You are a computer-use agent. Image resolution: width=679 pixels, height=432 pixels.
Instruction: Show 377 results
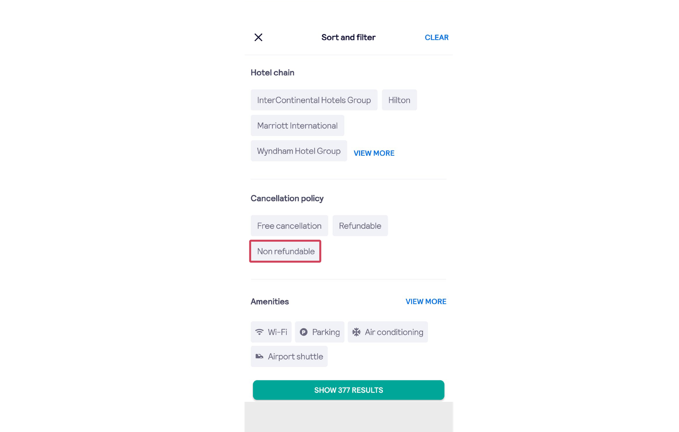[x=349, y=390]
